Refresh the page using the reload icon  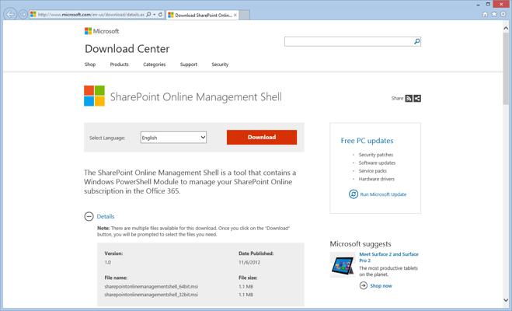[x=159, y=15]
